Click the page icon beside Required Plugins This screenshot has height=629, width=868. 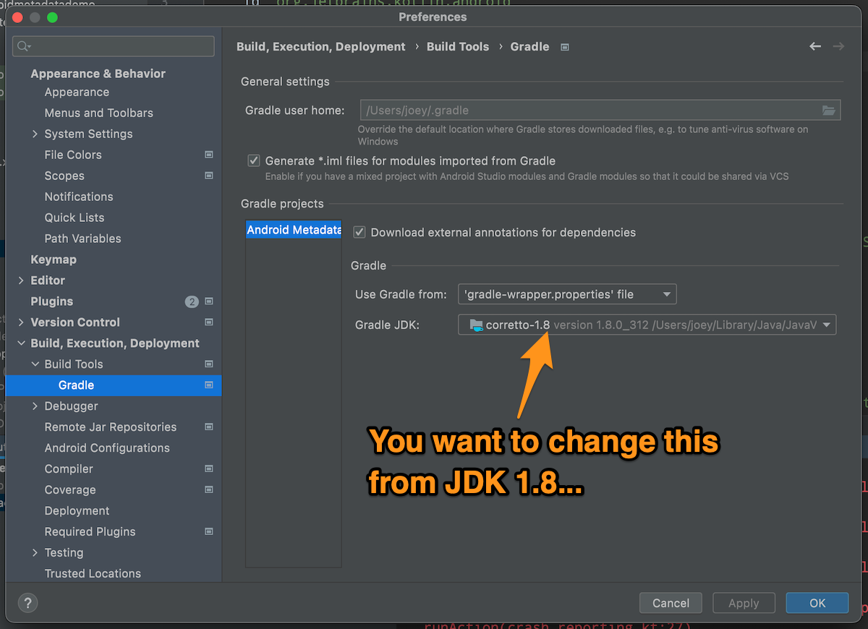[208, 531]
